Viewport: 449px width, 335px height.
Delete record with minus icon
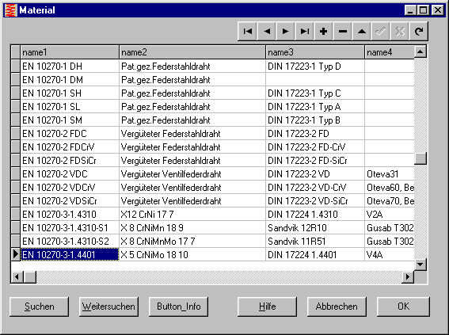pyautogui.click(x=342, y=31)
